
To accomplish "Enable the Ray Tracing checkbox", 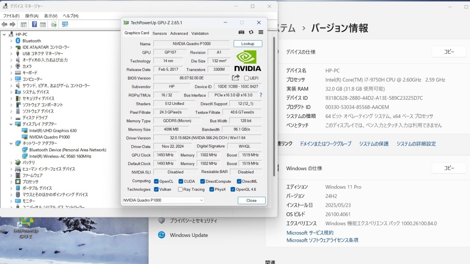I will (x=180, y=190).
